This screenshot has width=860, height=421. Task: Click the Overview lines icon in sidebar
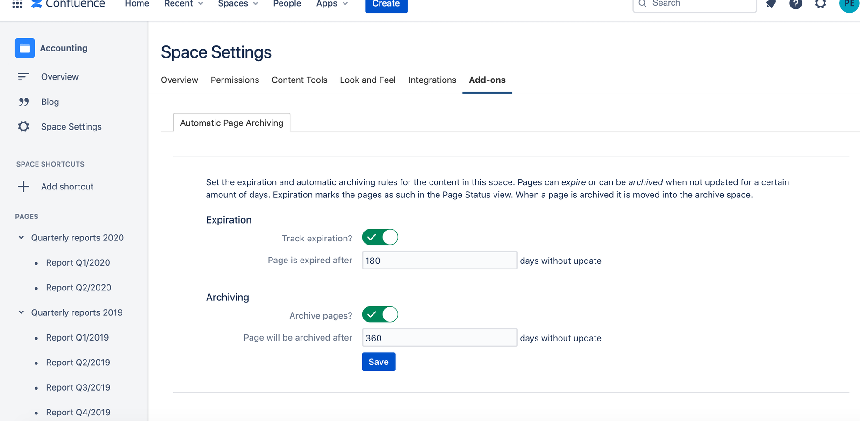pos(23,77)
